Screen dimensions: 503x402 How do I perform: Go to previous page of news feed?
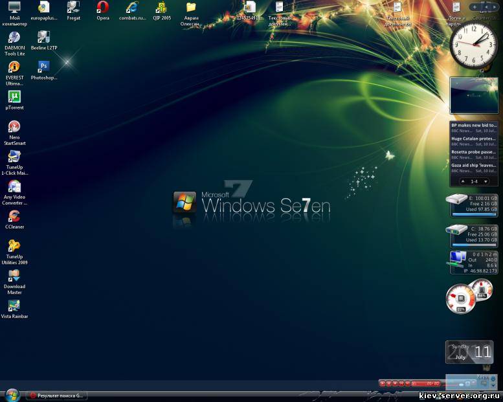coord(463,181)
